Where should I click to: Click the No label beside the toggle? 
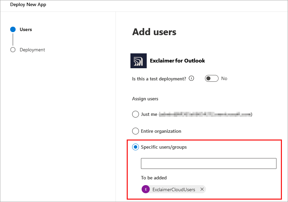point(224,78)
